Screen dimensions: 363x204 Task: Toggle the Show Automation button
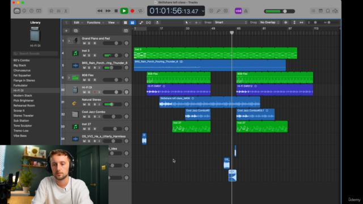pos(141,23)
